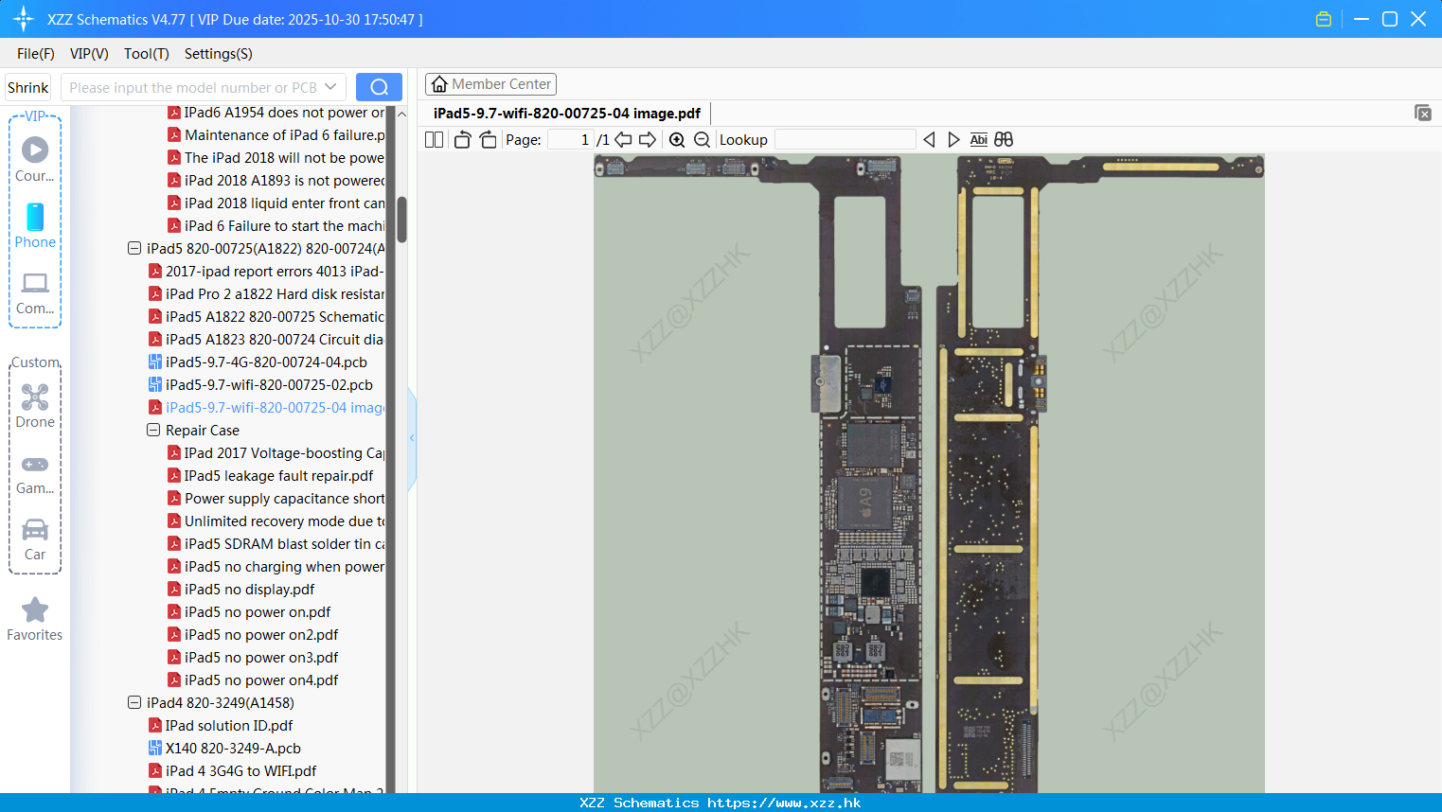
Task: Find next lookup result
Action: point(953,139)
